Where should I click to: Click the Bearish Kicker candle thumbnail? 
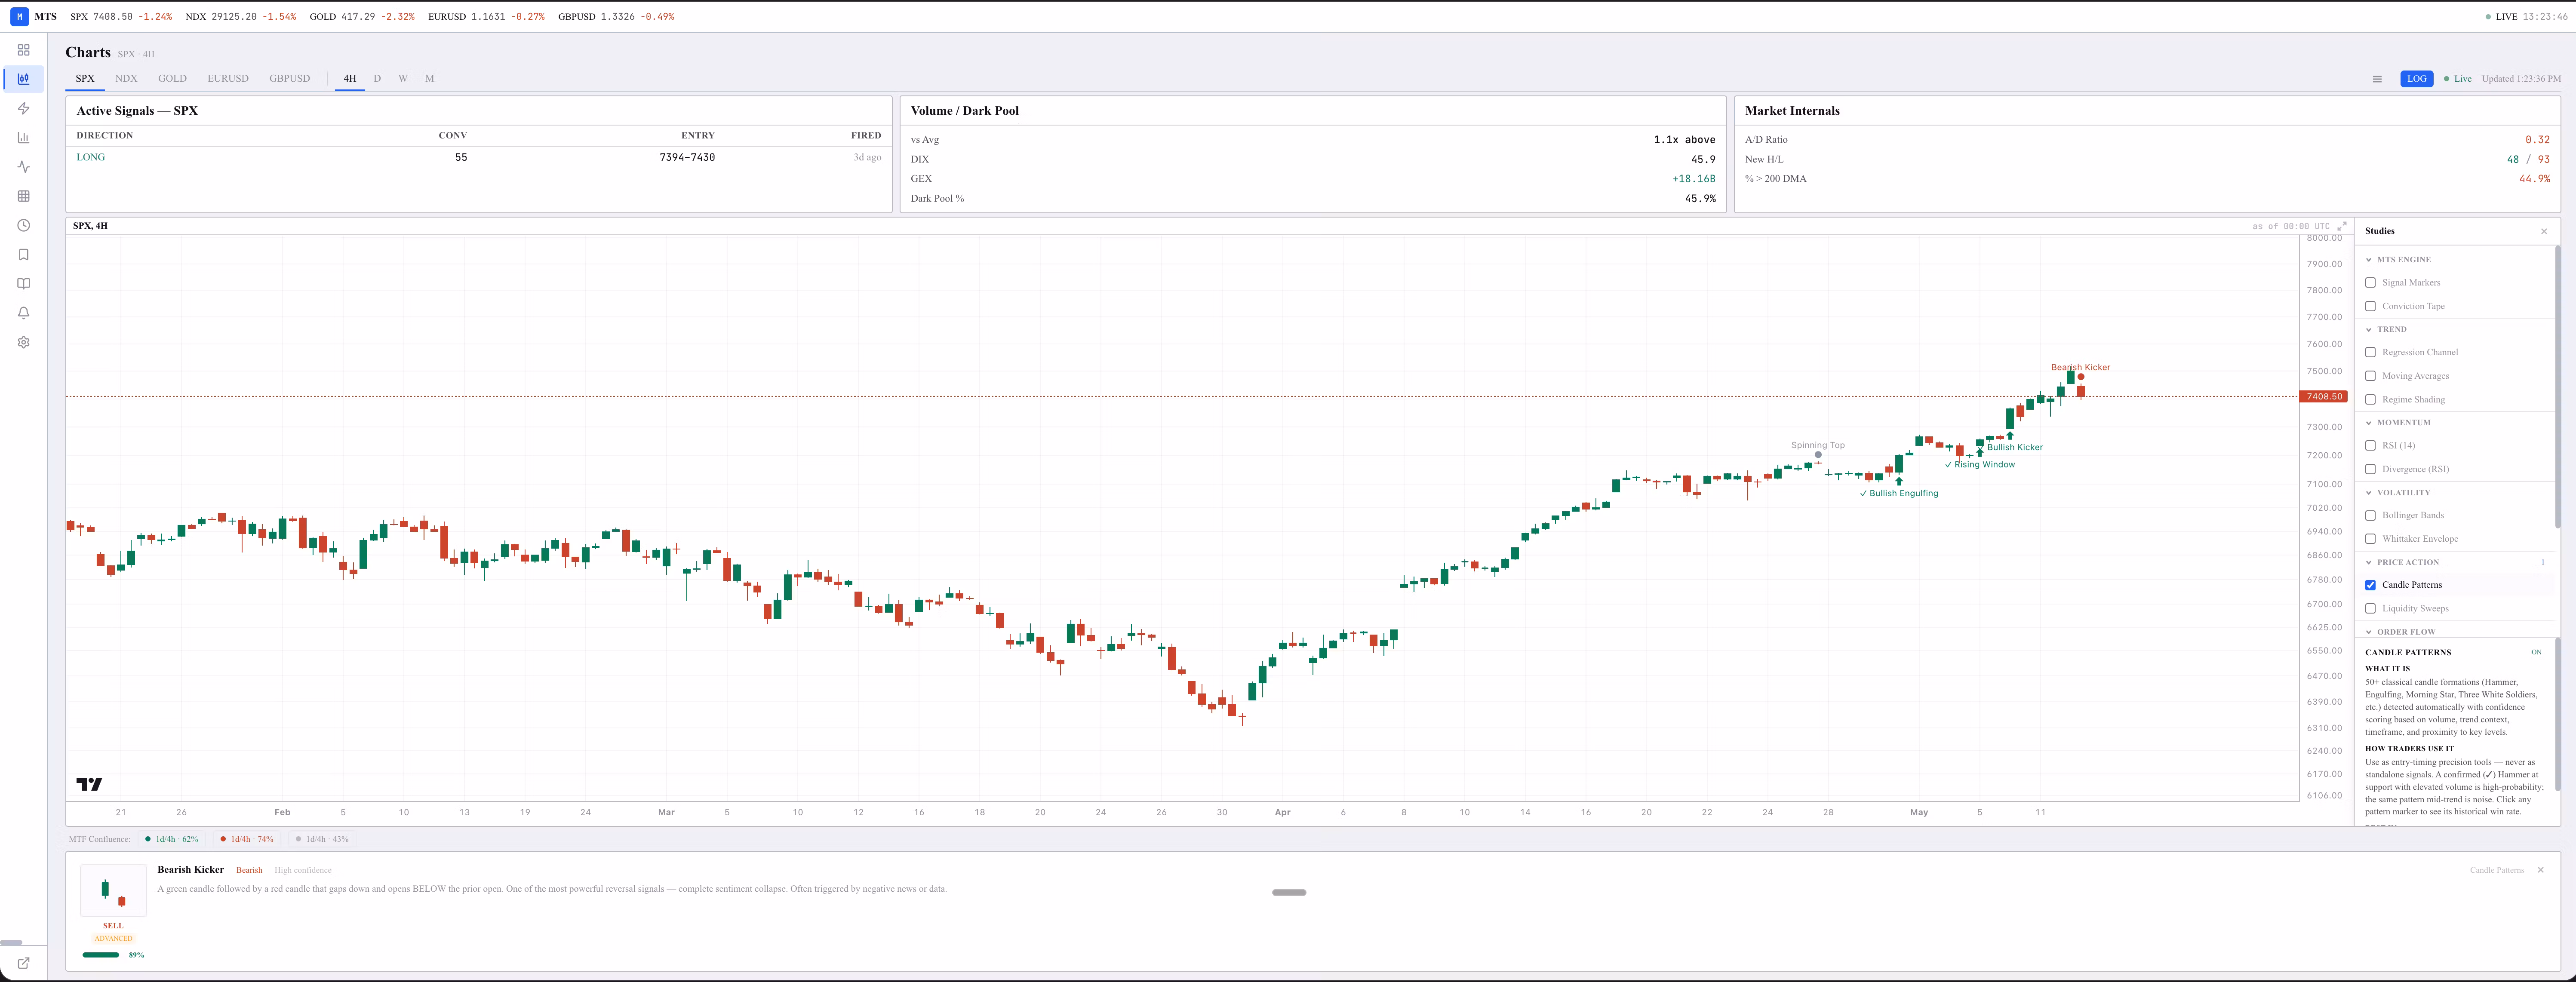113,890
